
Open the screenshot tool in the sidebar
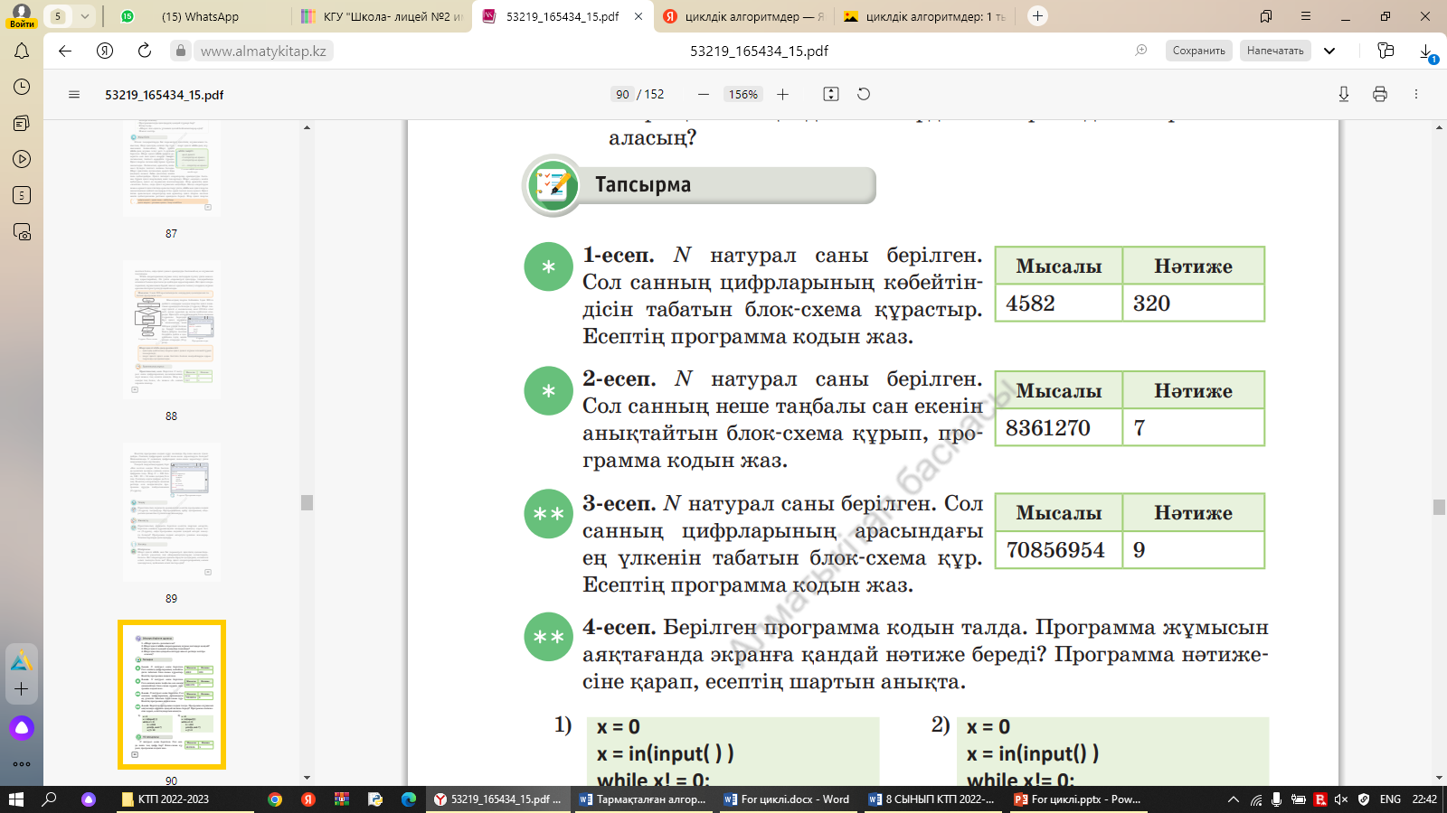(22, 232)
